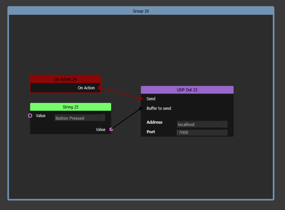
Task: Select the On Action 24 node header
Action: (65, 79)
